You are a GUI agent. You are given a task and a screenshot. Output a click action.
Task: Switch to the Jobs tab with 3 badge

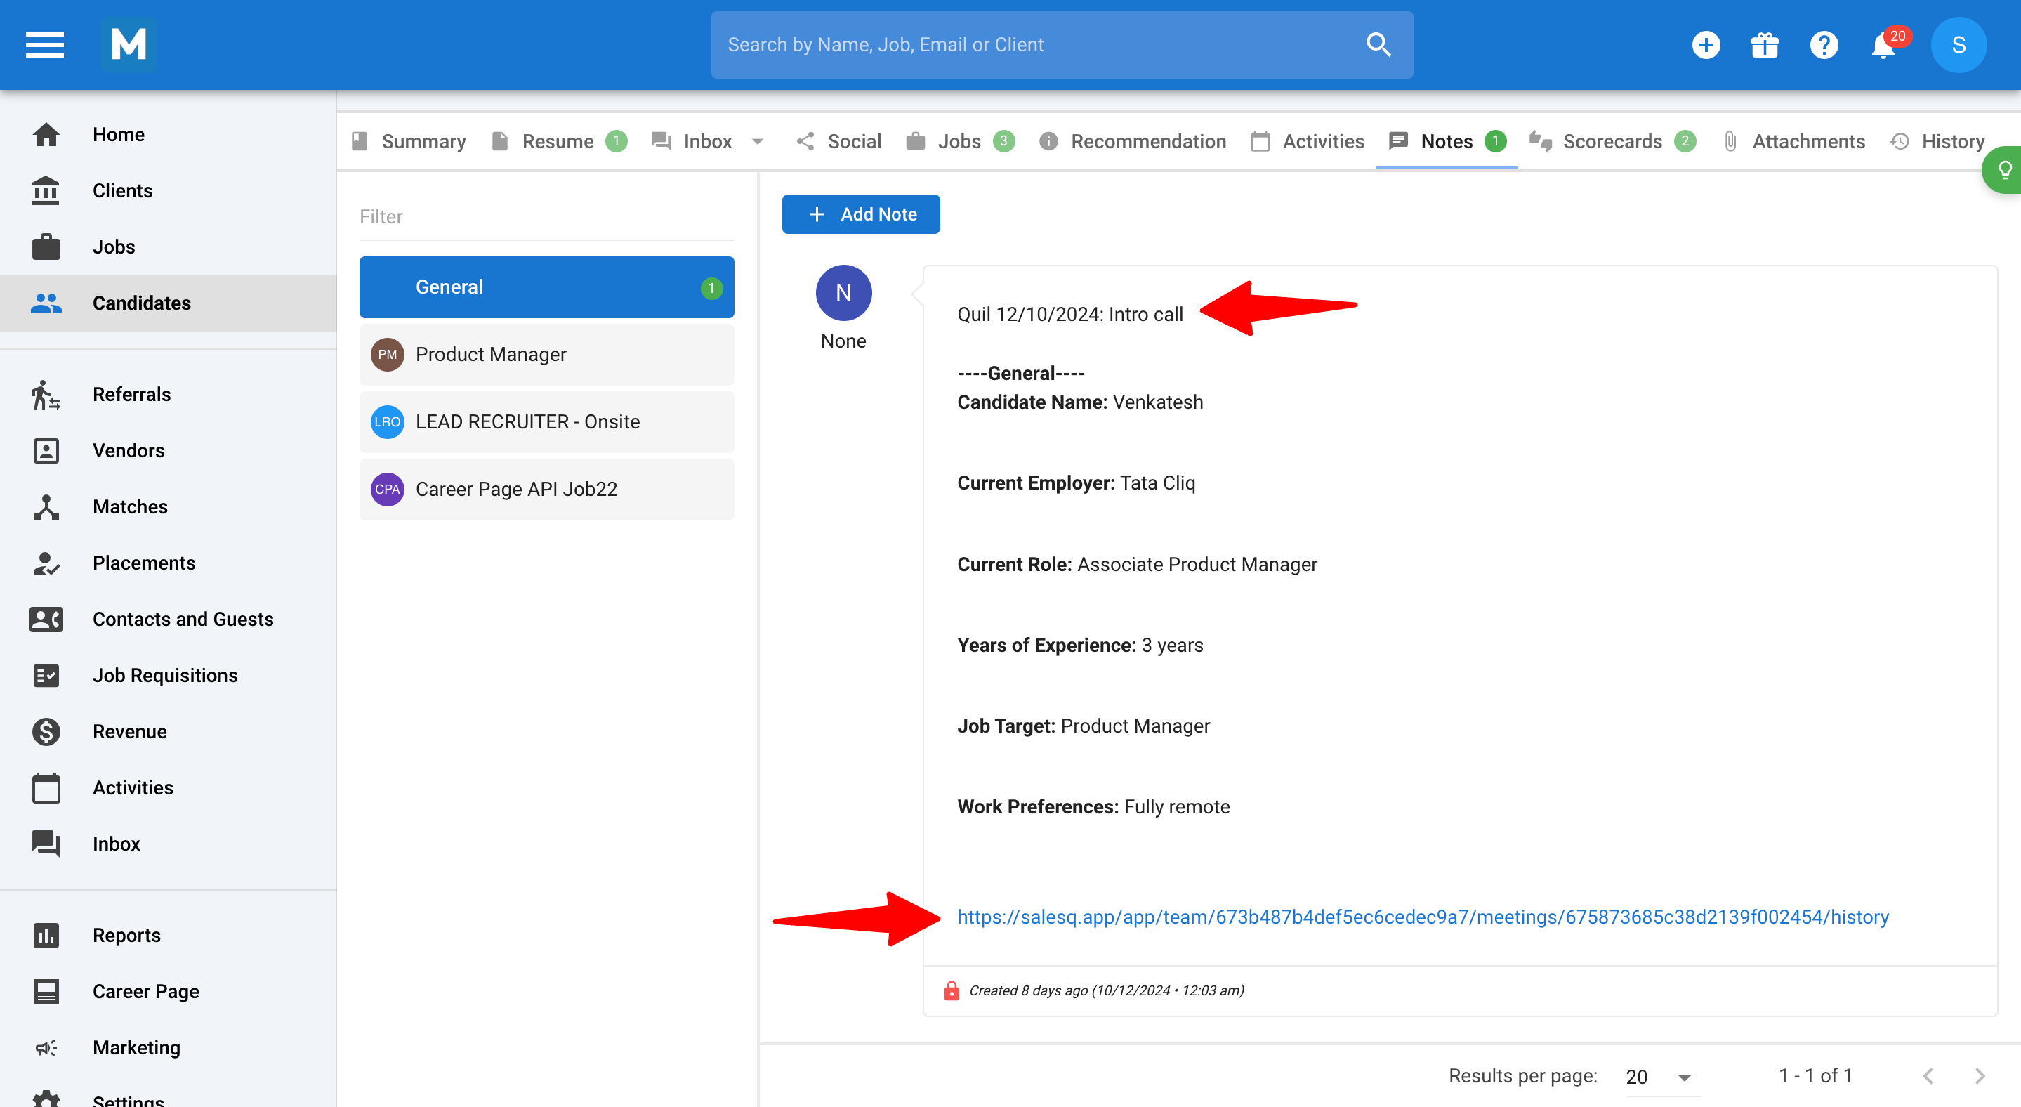[x=960, y=141]
